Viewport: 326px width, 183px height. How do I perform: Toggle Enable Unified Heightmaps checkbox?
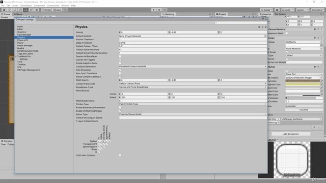click(120, 111)
